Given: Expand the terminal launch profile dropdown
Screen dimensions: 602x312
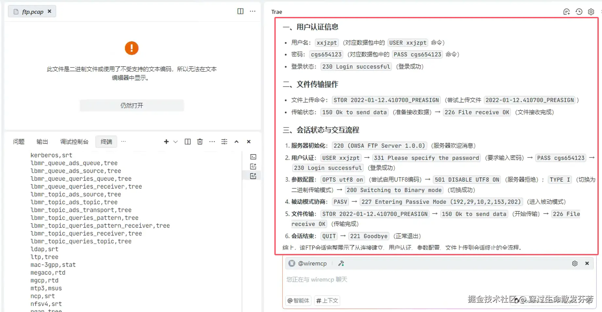Looking at the screenshot, I should pos(176,141).
